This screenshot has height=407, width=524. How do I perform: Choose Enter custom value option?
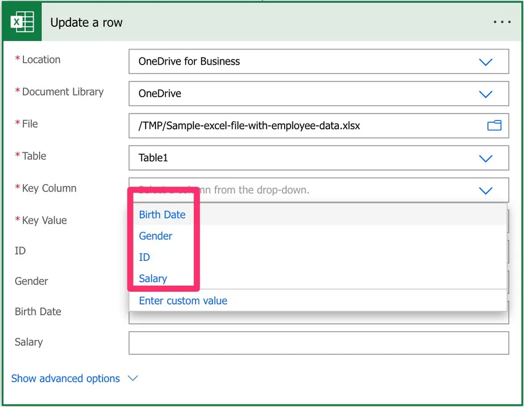pos(183,301)
